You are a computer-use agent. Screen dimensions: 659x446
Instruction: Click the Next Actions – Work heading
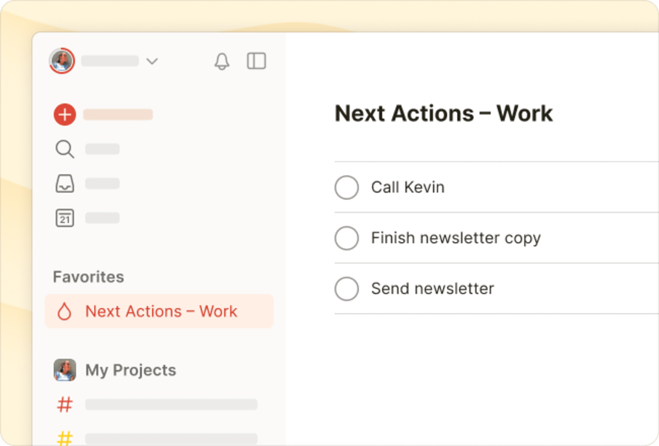tap(443, 114)
